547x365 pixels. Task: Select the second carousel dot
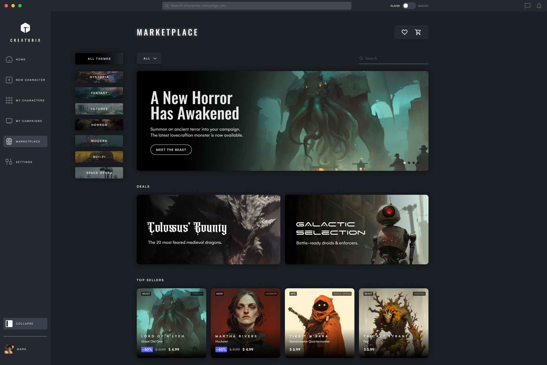pos(409,163)
